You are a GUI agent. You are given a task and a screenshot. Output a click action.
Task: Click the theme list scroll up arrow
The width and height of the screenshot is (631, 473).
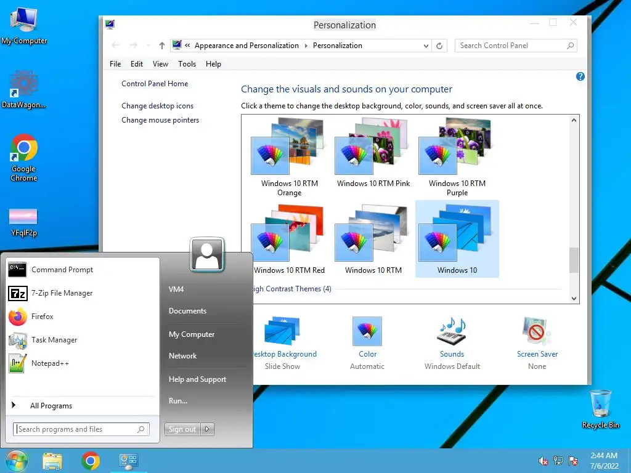pyautogui.click(x=574, y=120)
